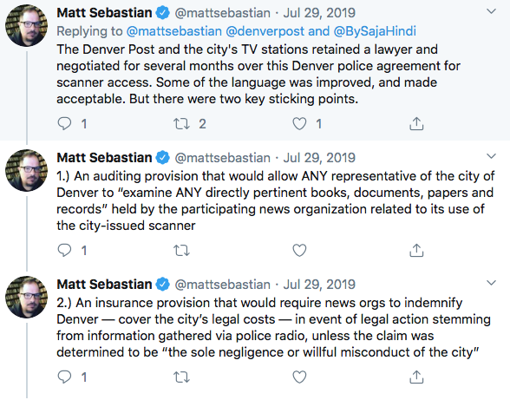
Task: Retweet the auditing provision tweet
Action: coord(181,250)
